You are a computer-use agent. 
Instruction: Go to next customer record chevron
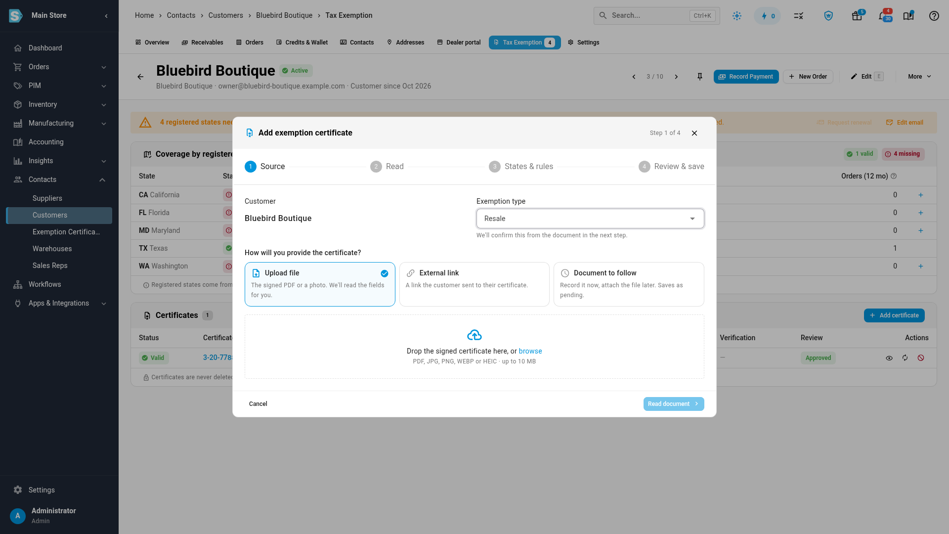[676, 77]
